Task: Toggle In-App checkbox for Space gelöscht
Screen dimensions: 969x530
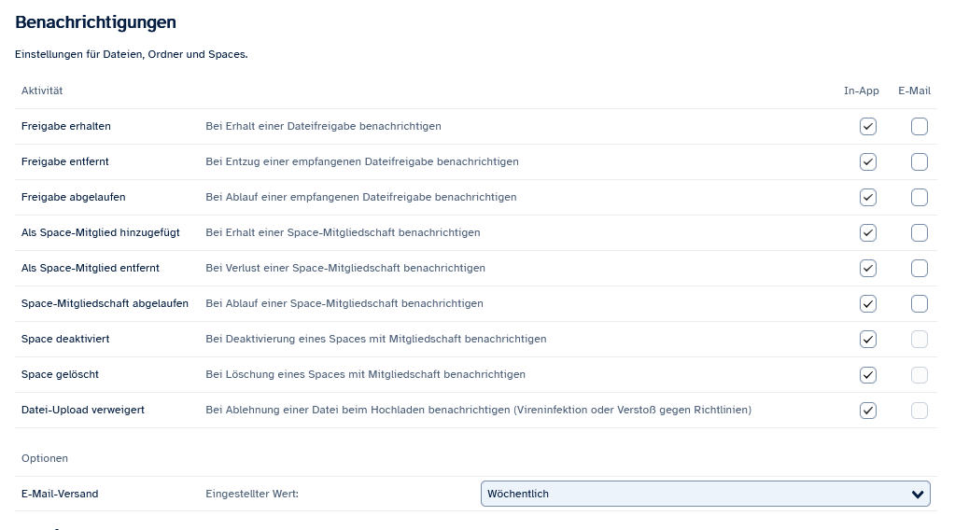Action: pos(868,375)
